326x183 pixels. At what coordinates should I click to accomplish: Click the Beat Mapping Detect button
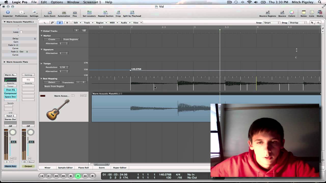tap(52, 82)
